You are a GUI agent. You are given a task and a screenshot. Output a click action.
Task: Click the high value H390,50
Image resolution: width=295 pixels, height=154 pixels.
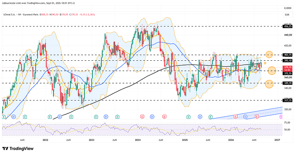54,15
